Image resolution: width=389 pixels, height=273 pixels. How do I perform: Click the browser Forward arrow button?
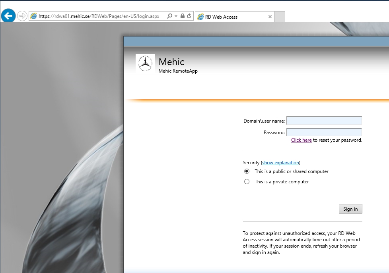click(22, 16)
